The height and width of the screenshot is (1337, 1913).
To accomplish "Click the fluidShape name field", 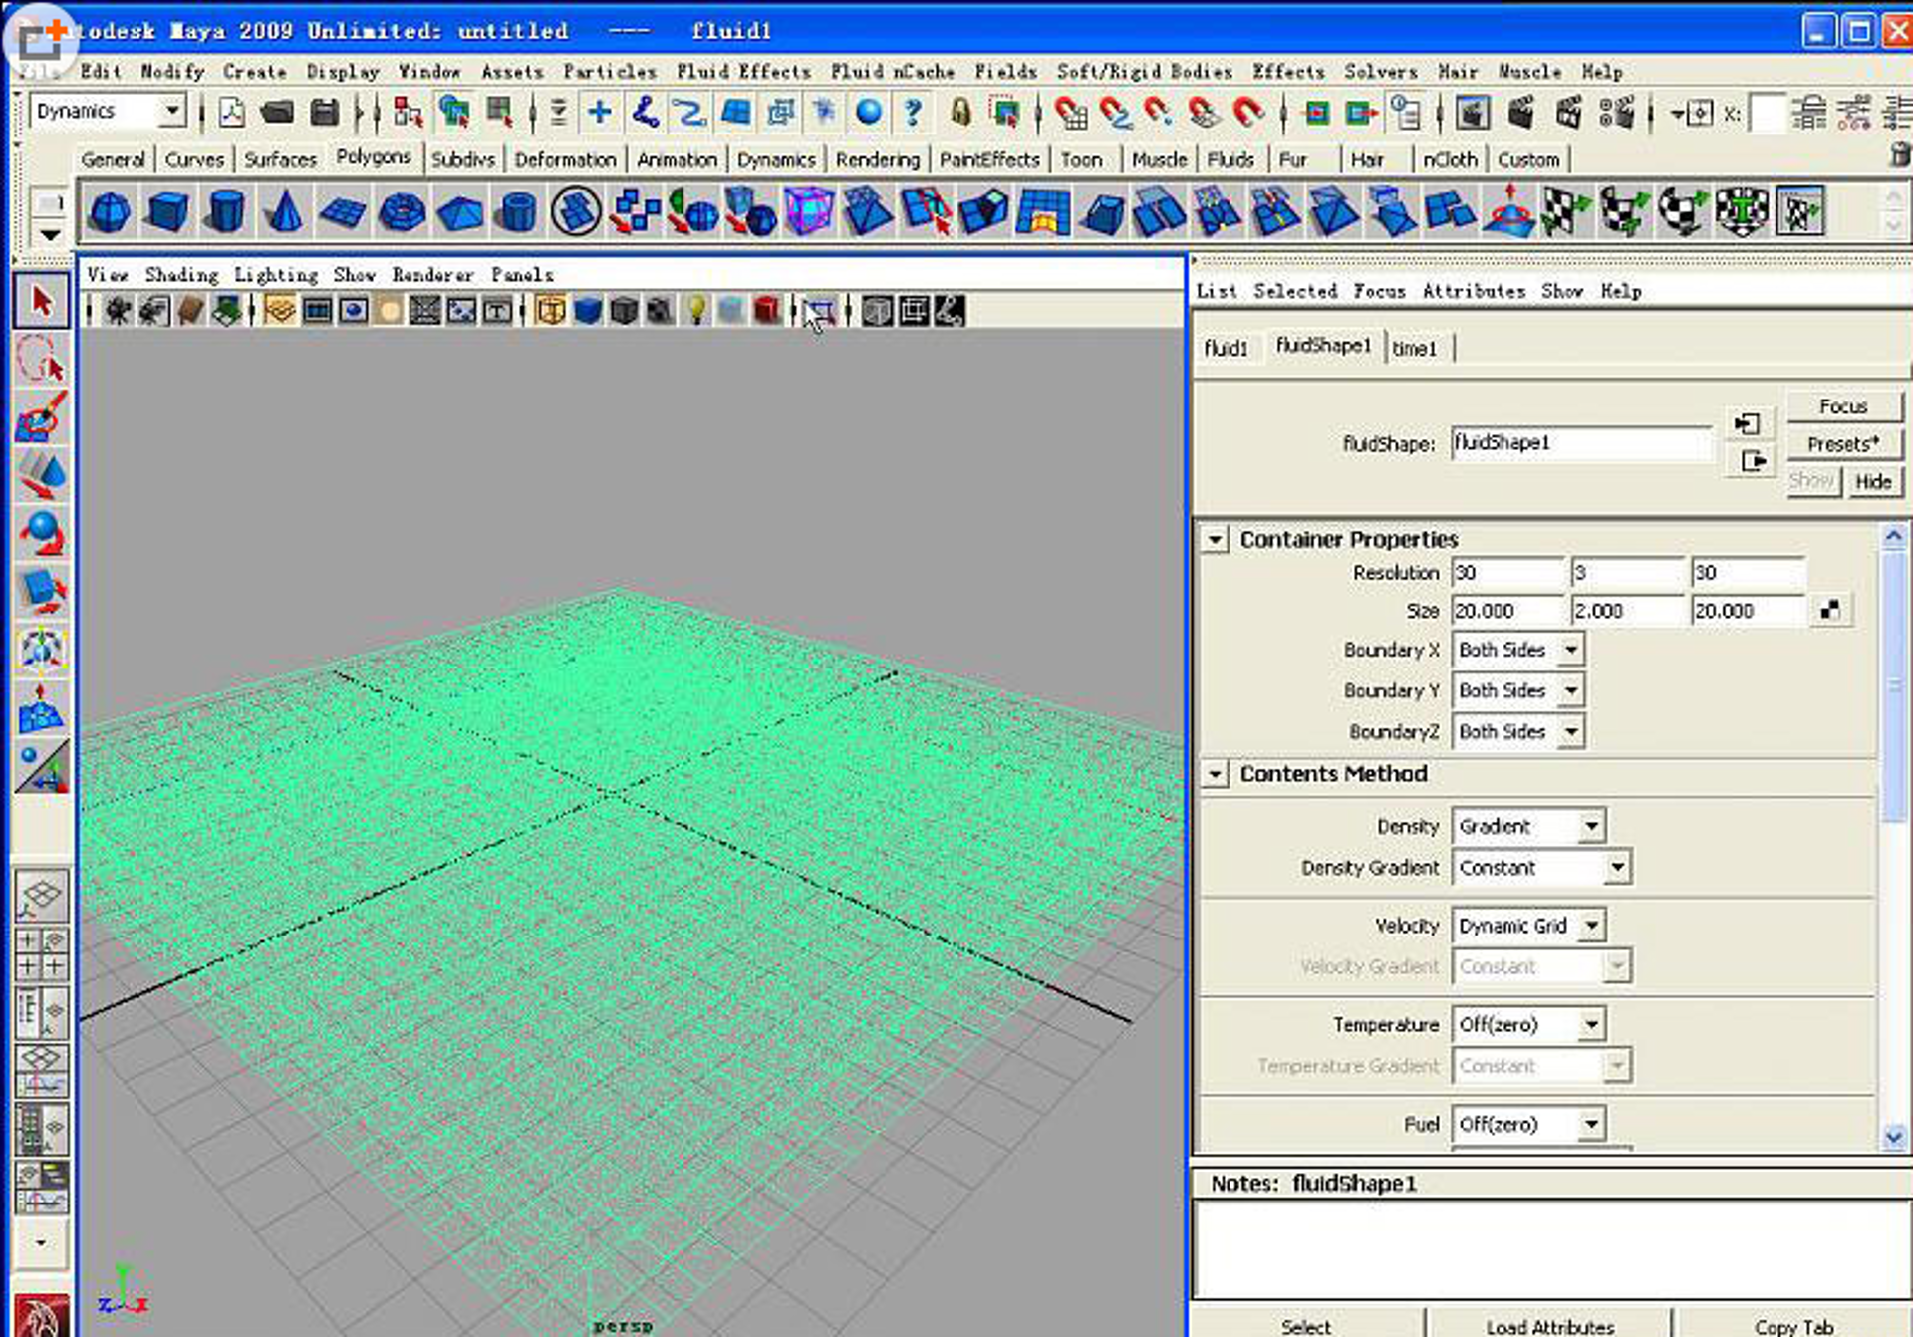I will [x=1580, y=443].
